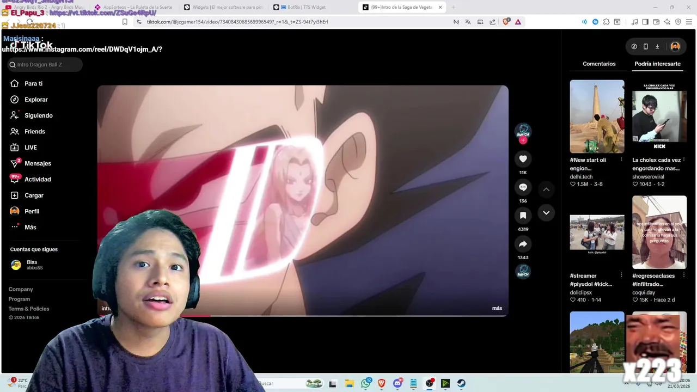Screen dimensions: 697x392
Task: Open the options menu on the #streamer #piyudol card
Action: tap(621, 275)
